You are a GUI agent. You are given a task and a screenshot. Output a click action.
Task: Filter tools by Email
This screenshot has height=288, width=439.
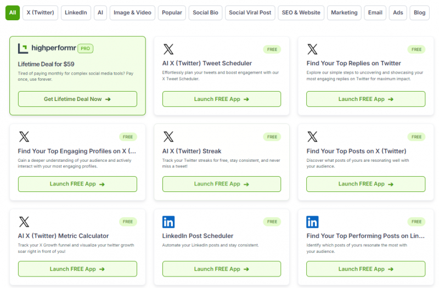(x=375, y=13)
